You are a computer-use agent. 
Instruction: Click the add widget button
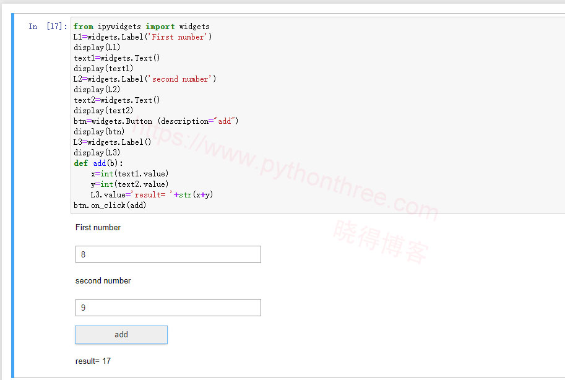121,335
